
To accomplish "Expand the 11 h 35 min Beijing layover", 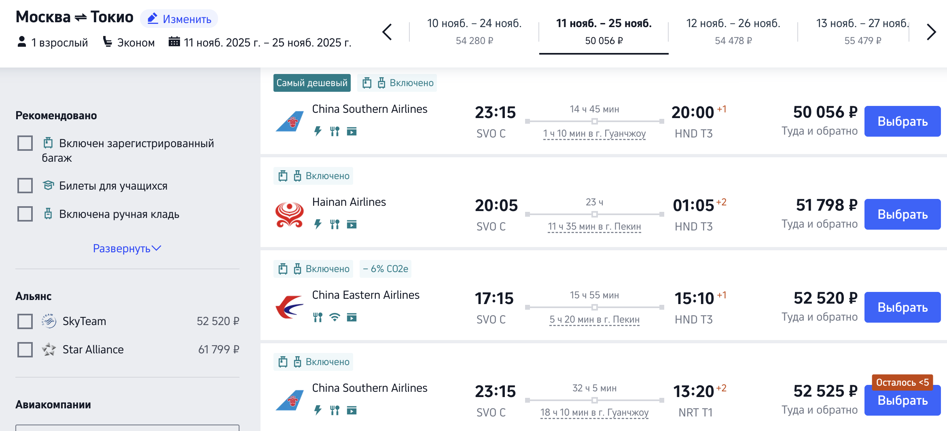I will point(594,227).
